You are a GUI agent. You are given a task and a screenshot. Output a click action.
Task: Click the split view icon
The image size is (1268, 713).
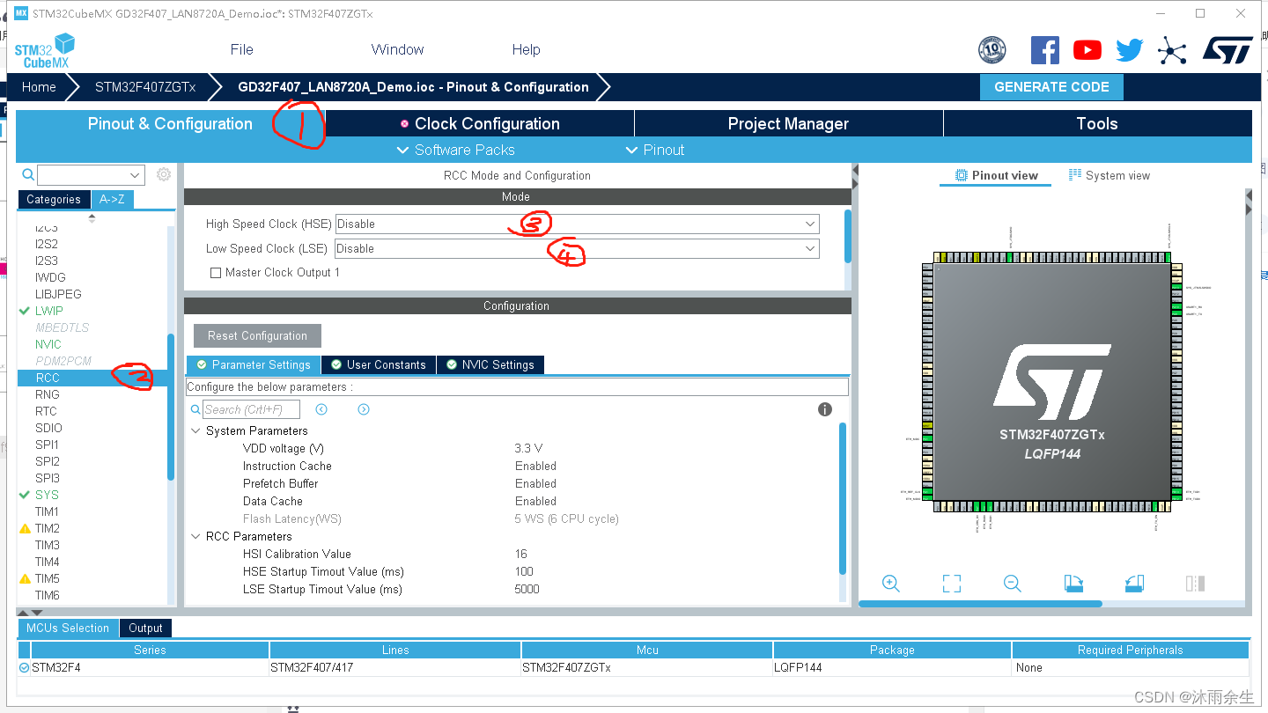(1195, 584)
